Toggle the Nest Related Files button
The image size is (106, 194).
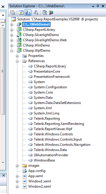pyautogui.click(x=28, y=12)
